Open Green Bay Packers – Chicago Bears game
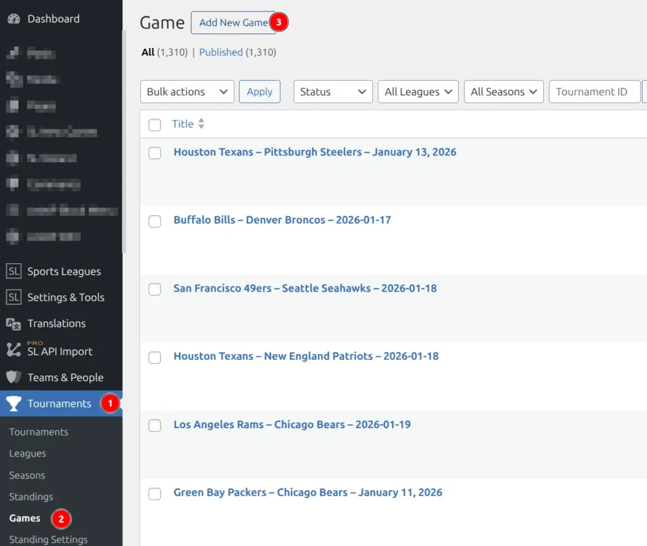Viewport: 647px width, 546px height. 308,492
